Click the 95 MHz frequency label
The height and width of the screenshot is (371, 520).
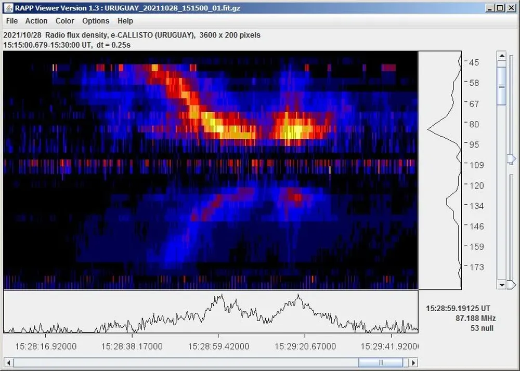click(474, 144)
